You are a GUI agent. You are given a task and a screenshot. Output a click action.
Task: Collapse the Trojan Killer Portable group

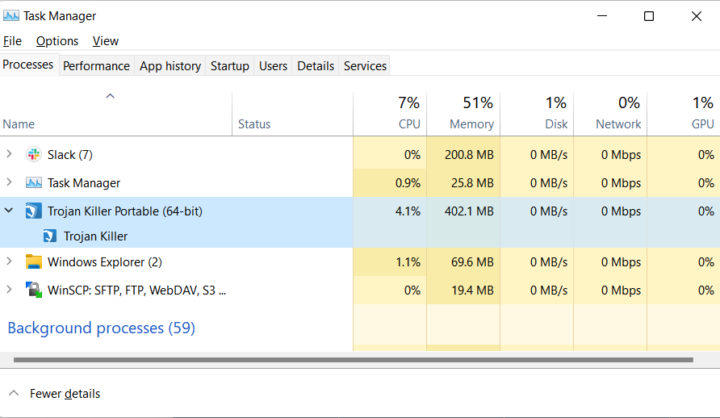pos(9,211)
